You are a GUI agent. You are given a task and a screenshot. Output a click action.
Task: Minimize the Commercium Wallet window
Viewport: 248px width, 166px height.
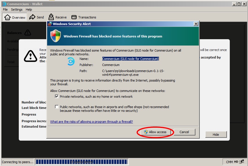tap(234, 4)
